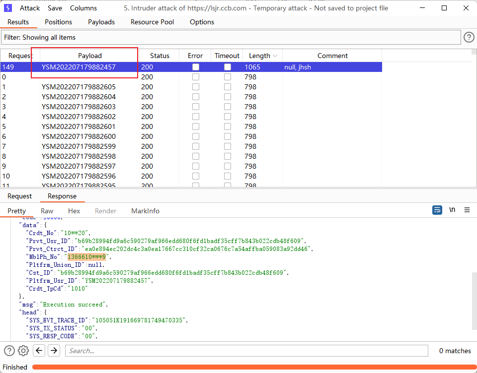The image size is (477, 373).
Task: Click the response search input field
Action: pos(246,351)
